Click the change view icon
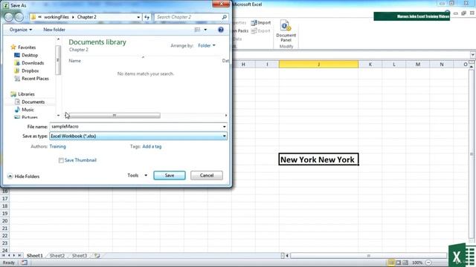476x267 pixels. click(x=197, y=30)
